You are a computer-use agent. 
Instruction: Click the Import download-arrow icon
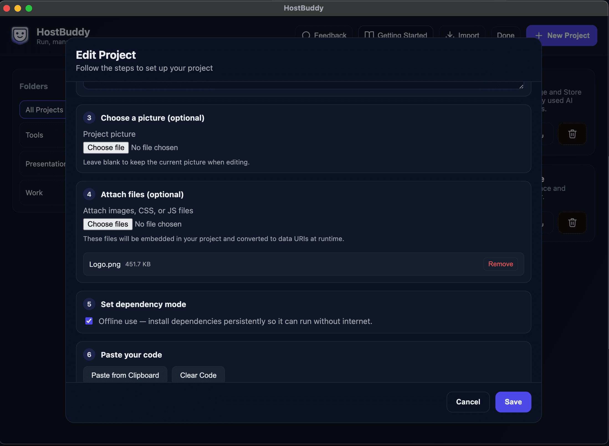coord(449,35)
